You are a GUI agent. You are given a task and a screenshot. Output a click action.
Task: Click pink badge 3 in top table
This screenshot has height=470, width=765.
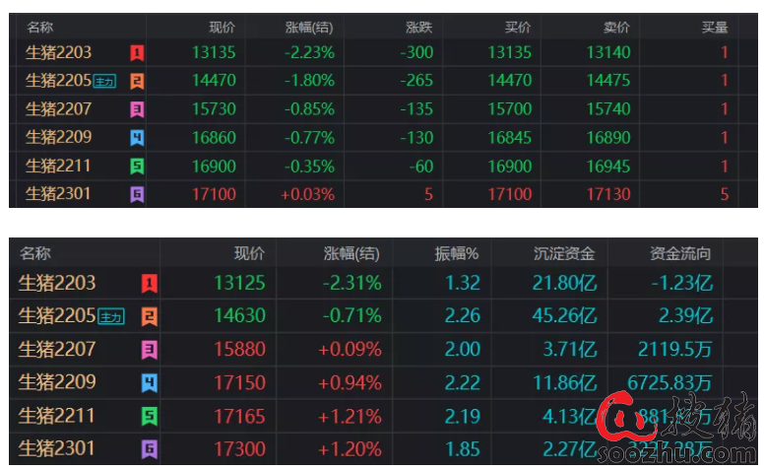point(137,110)
